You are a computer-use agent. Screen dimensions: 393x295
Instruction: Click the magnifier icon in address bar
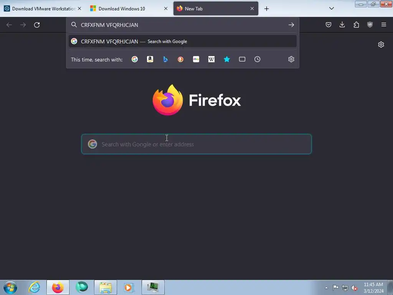click(74, 25)
